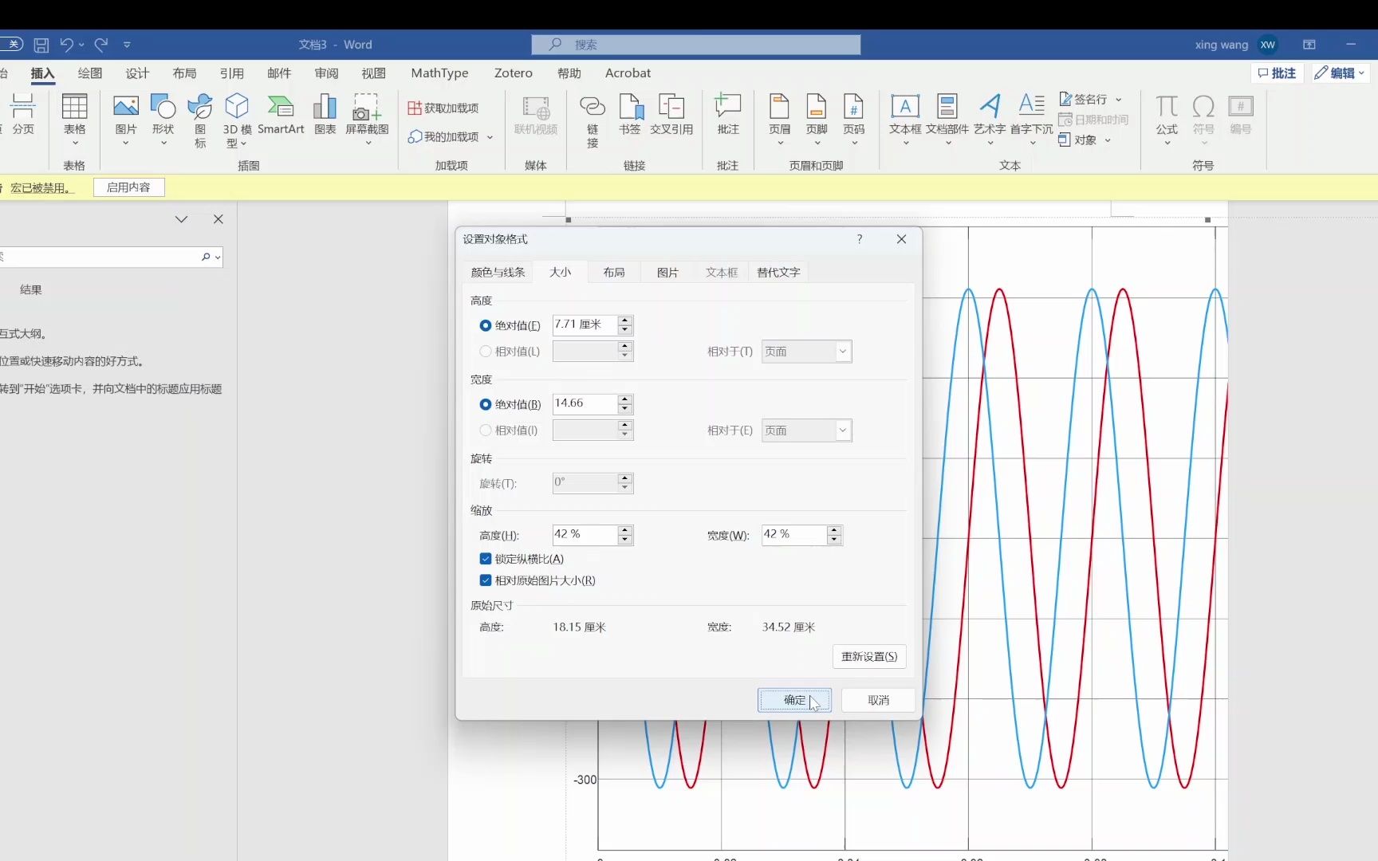Click the width field showing 14.66

[585, 403]
